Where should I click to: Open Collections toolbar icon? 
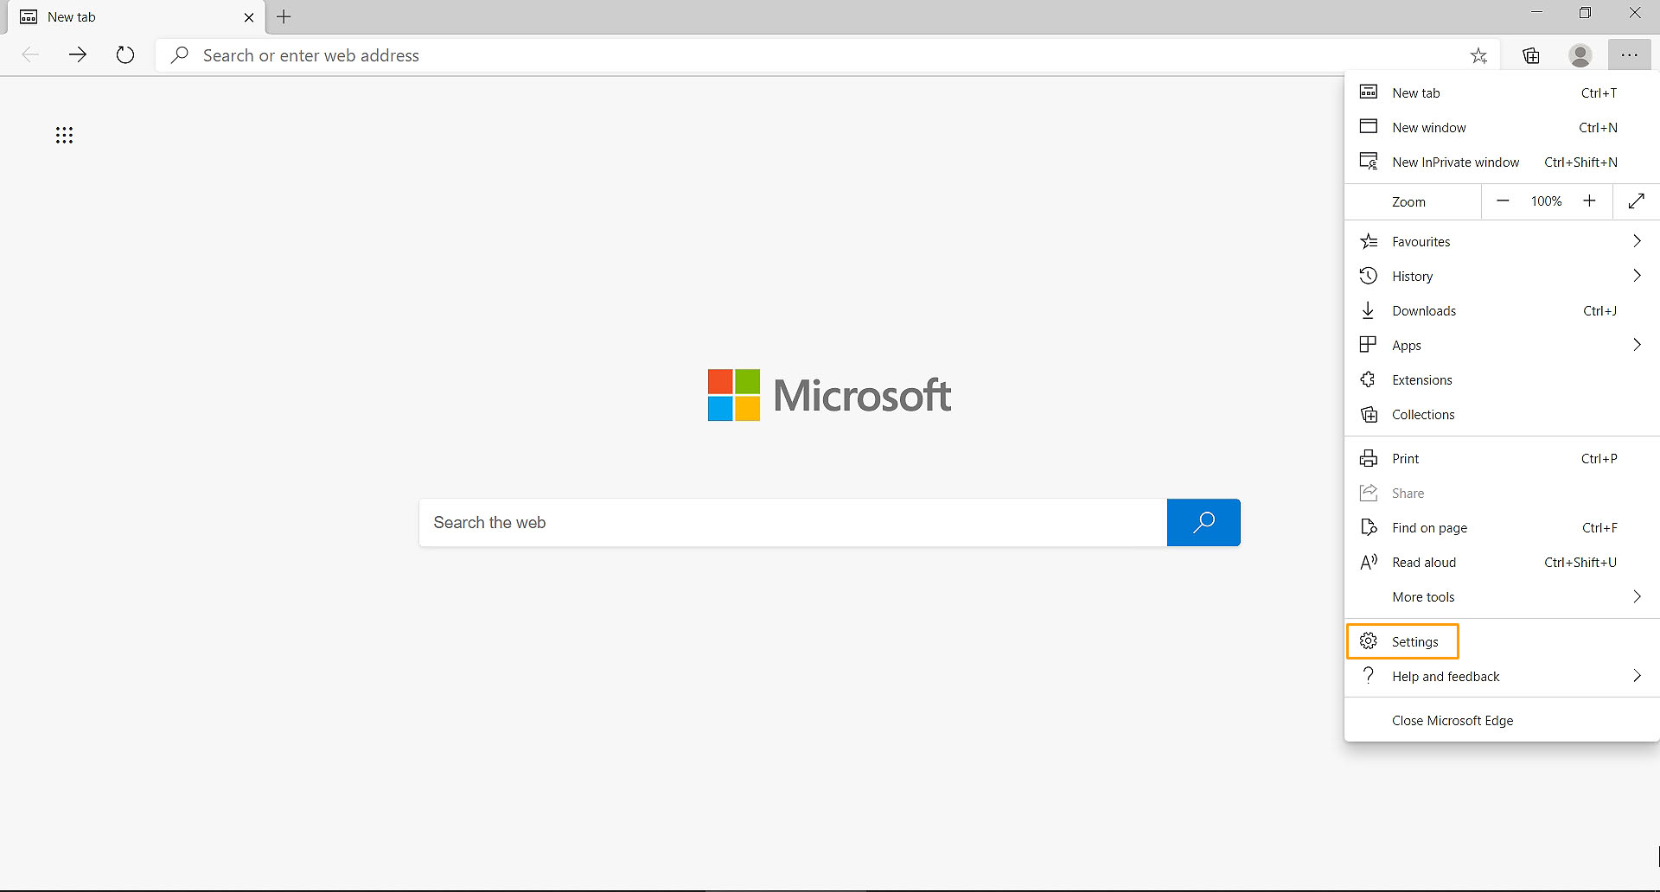(x=1531, y=56)
